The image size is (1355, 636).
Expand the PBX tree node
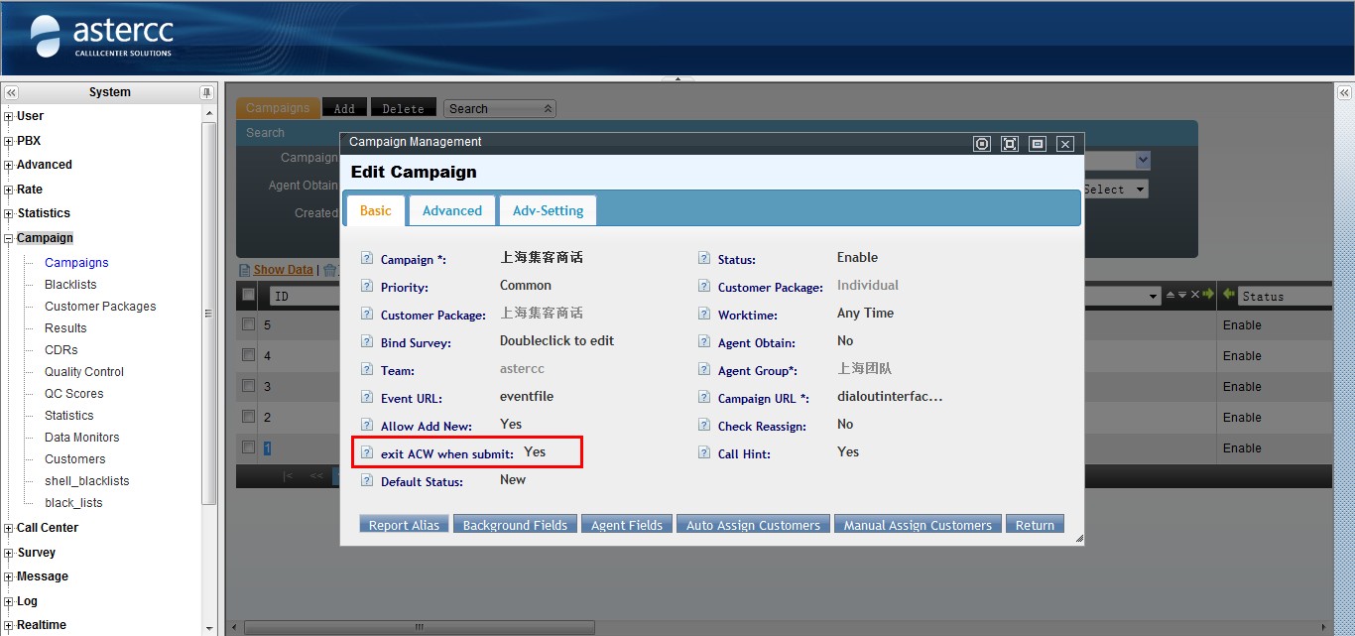(x=9, y=141)
